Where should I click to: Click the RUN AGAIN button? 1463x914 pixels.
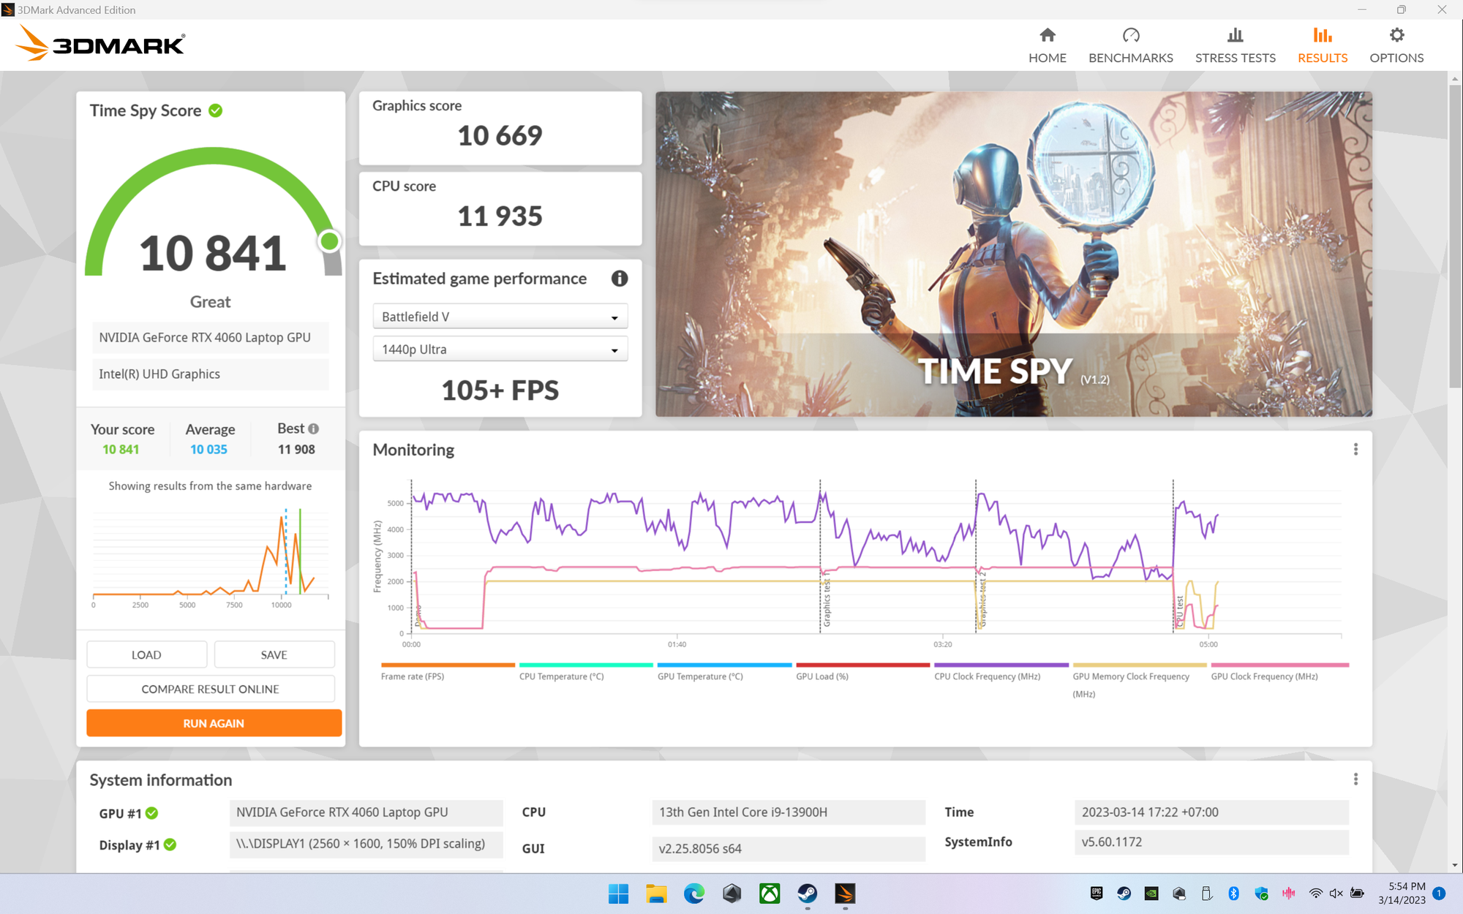coord(213,725)
